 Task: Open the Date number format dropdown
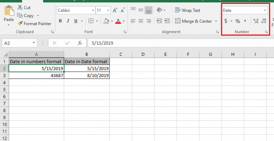(x=265, y=10)
